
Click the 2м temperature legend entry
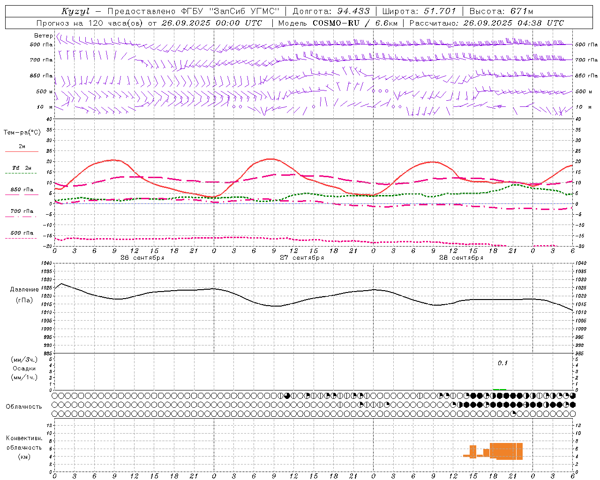tap(22, 147)
